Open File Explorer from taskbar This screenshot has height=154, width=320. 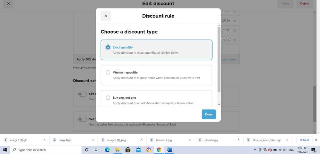pos(118,150)
